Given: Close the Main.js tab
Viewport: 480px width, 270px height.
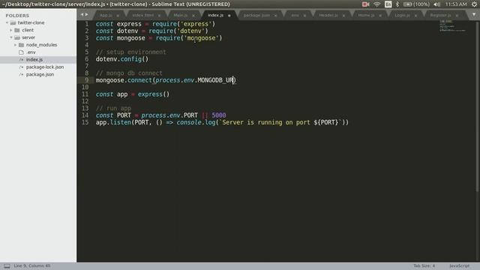Looking at the screenshot, I should point(193,15).
